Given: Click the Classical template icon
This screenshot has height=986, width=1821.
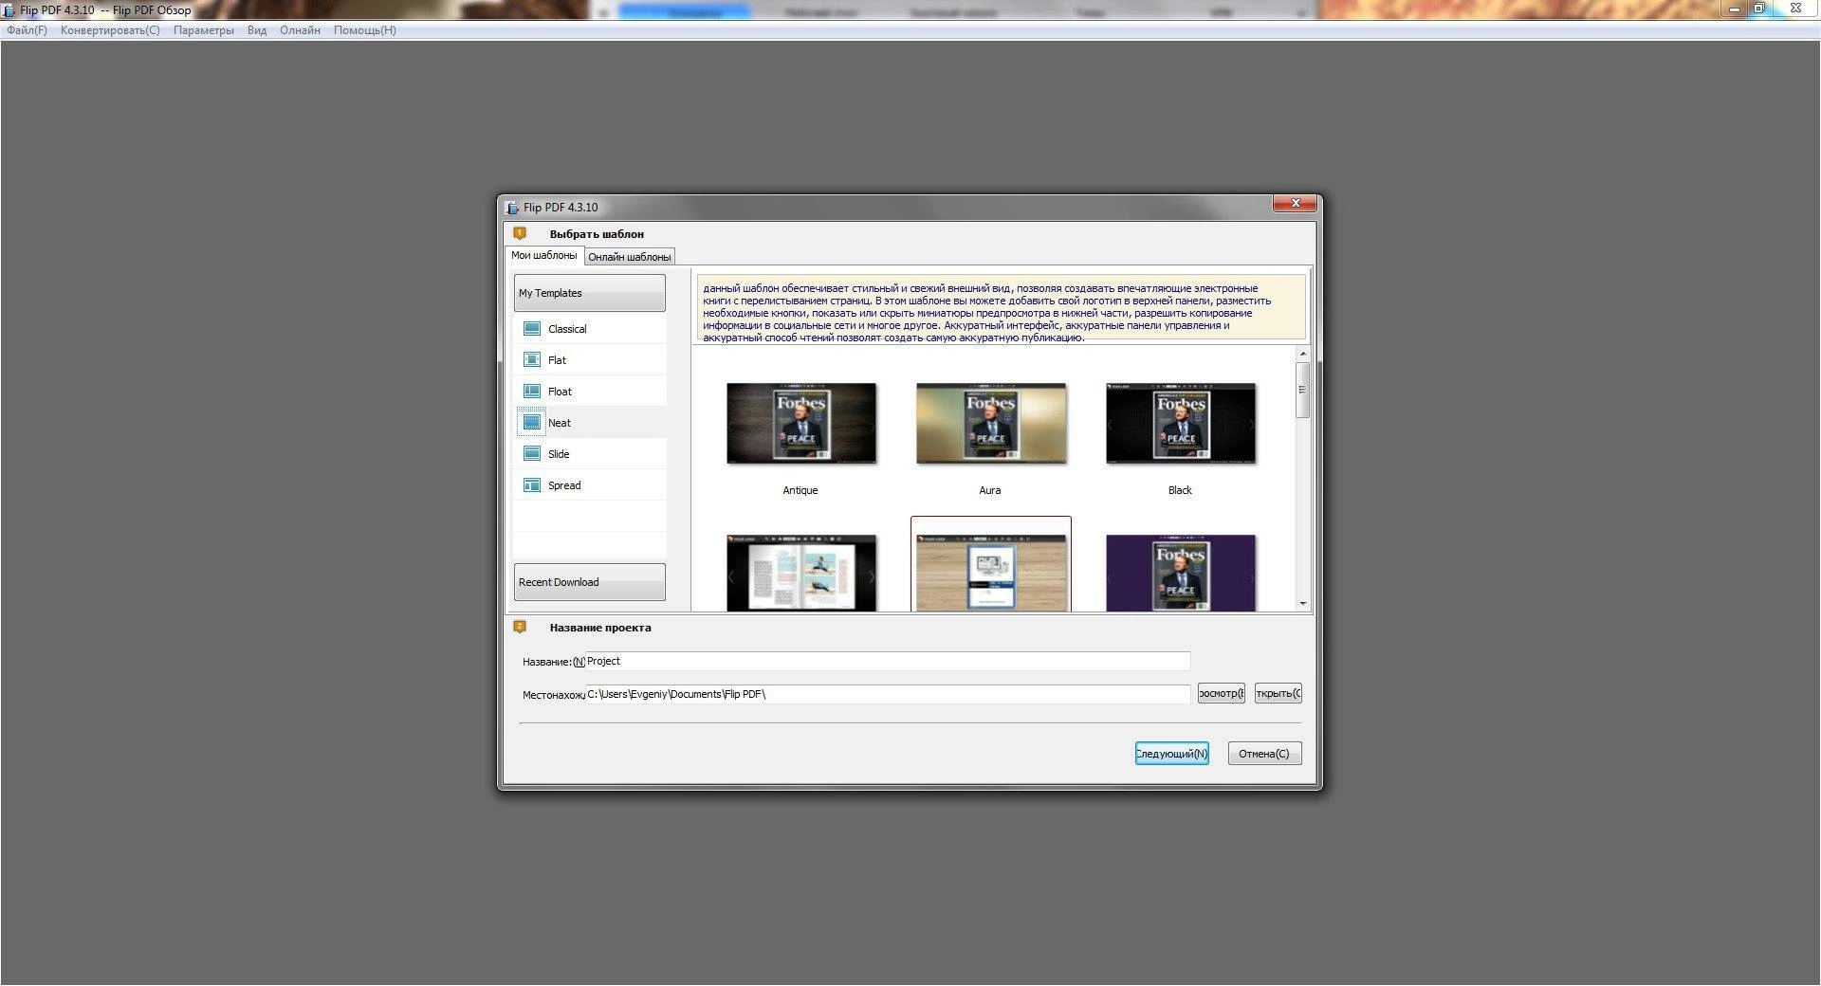Looking at the screenshot, I should 532,329.
